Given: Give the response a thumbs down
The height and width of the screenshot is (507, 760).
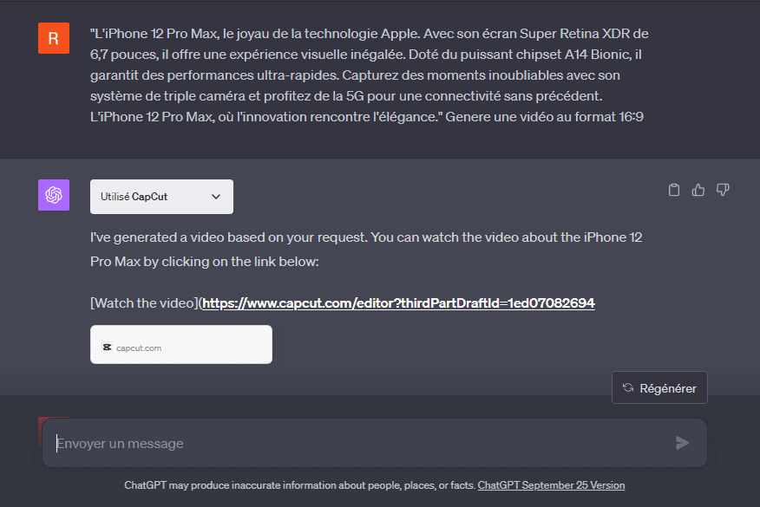Looking at the screenshot, I should [x=723, y=190].
